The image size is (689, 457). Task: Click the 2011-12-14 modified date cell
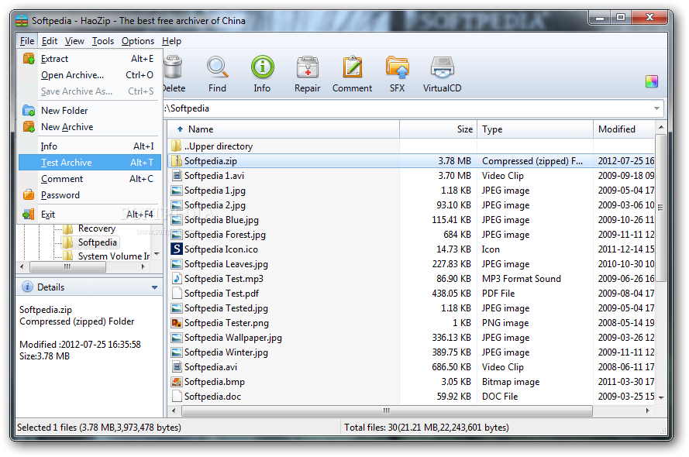click(625, 249)
